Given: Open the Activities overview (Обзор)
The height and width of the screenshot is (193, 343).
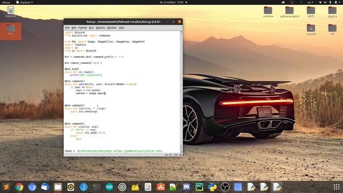Looking at the screenshot, I should point(6,2).
